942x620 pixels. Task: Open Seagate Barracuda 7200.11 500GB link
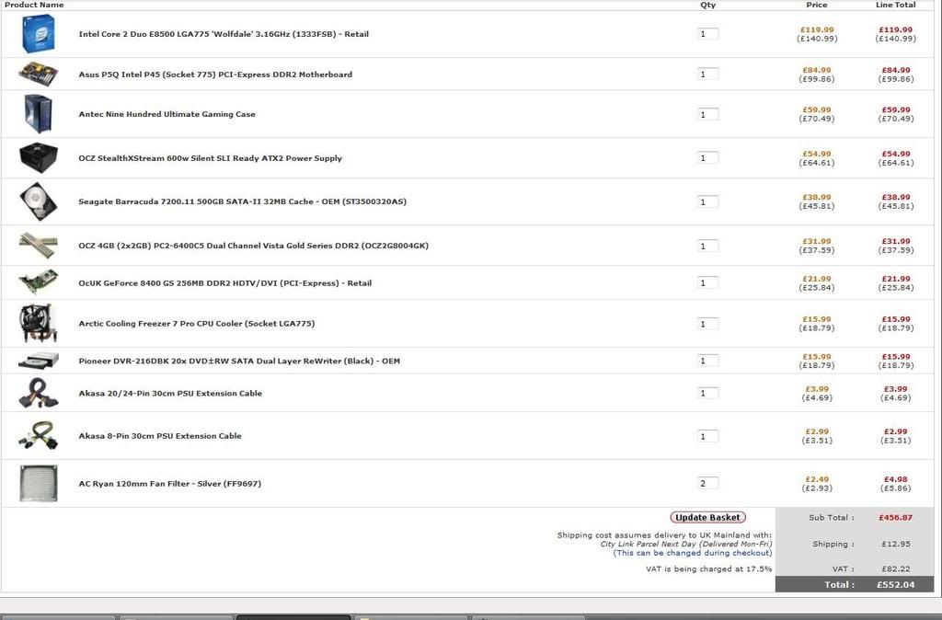pos(242,201)
